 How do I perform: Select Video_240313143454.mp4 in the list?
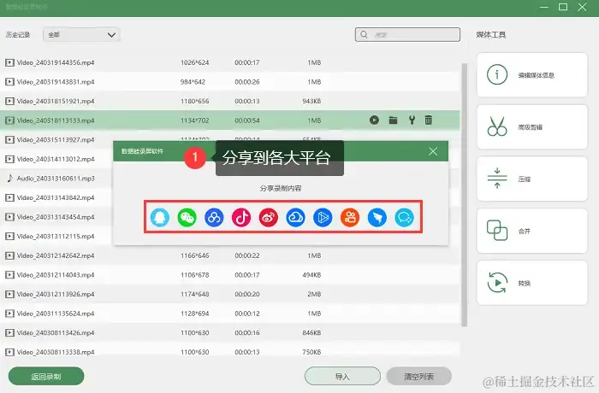[x=56, y=217]
